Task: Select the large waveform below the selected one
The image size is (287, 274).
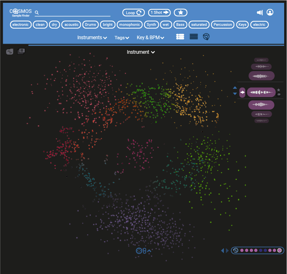Action: coord(261,105)
